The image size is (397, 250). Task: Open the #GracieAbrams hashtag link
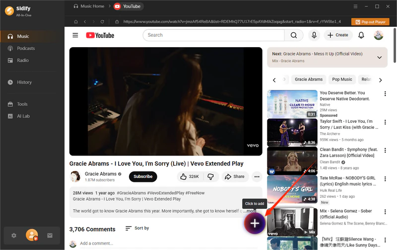click(x=132, y=193)
